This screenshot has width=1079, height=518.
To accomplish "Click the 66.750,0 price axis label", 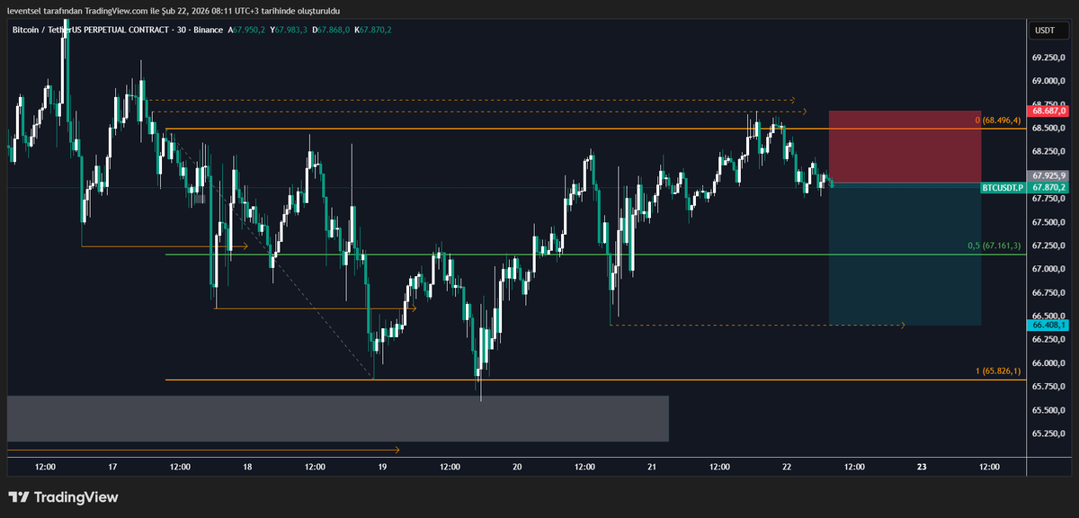I will 1049,292.
